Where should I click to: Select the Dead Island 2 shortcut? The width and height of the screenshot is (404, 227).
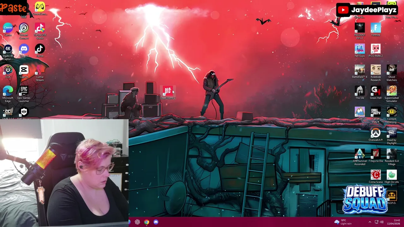click(x=168, y=93)
